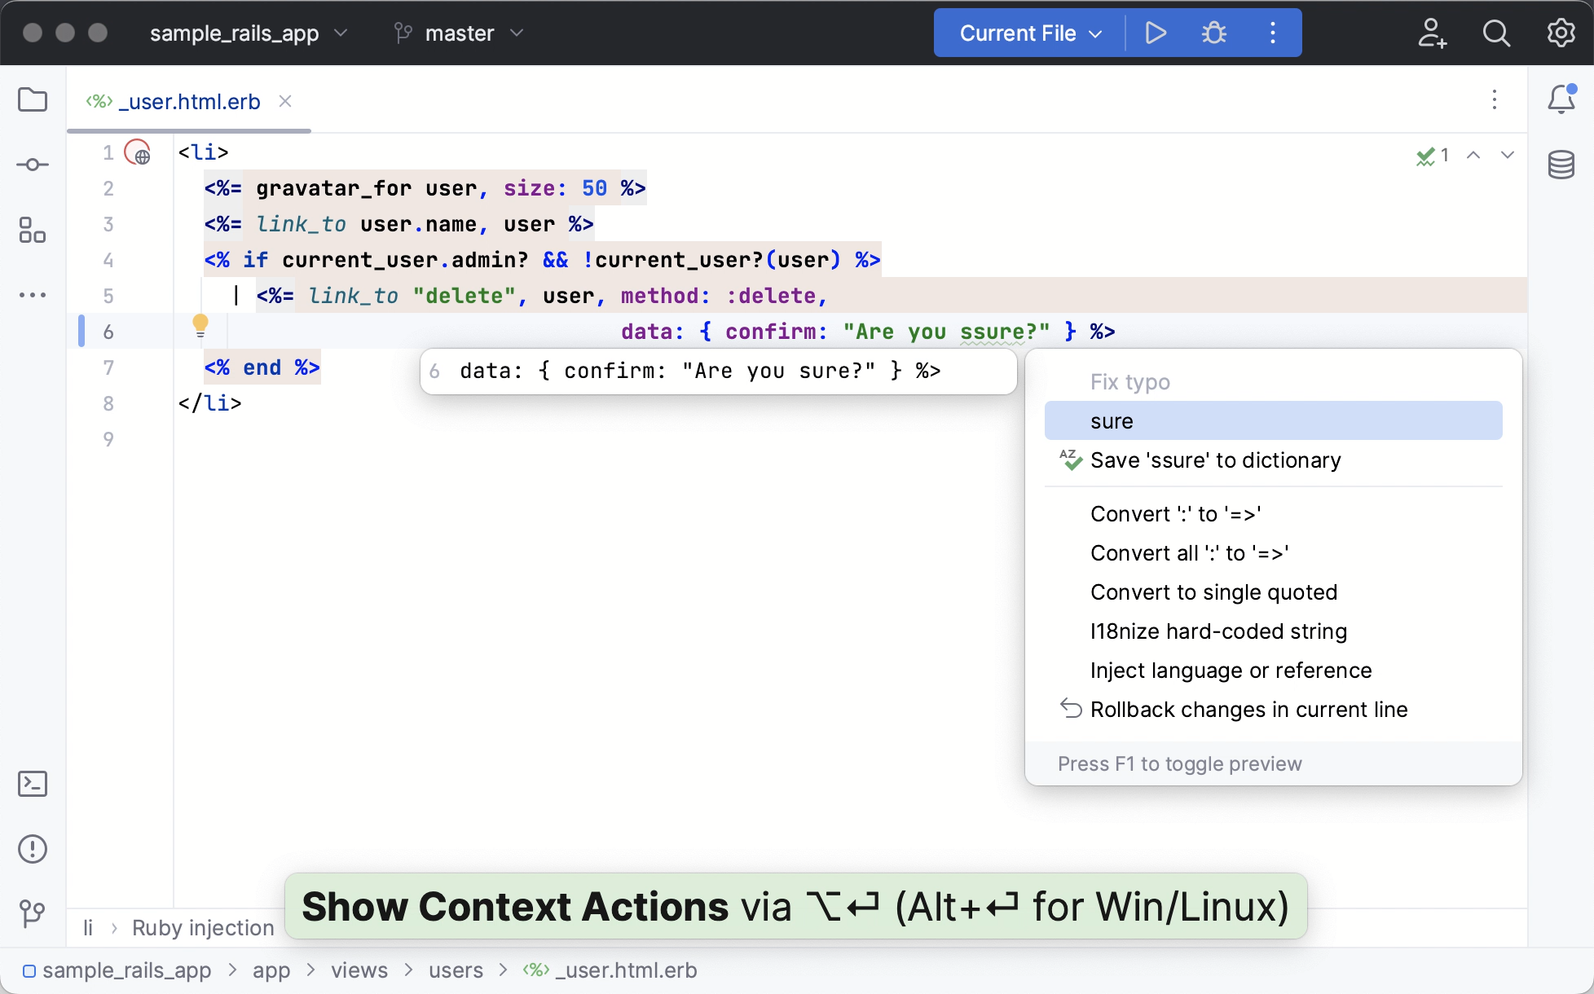Click the yellow intention lightbulb on line 6
This screenshot has height=994, width=1594.
(200, 326)
